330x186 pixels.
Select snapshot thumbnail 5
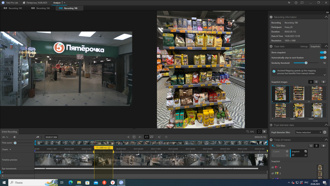click(x=299, y=94)
